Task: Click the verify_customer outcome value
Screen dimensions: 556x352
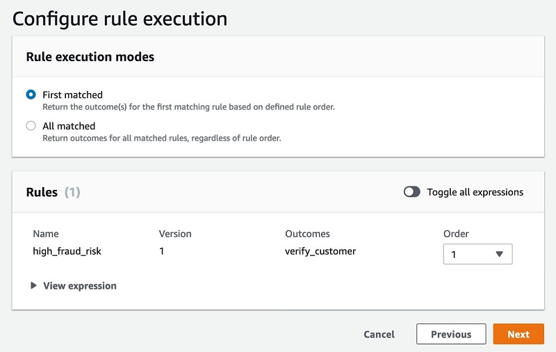Action: (x=320, y=251)
